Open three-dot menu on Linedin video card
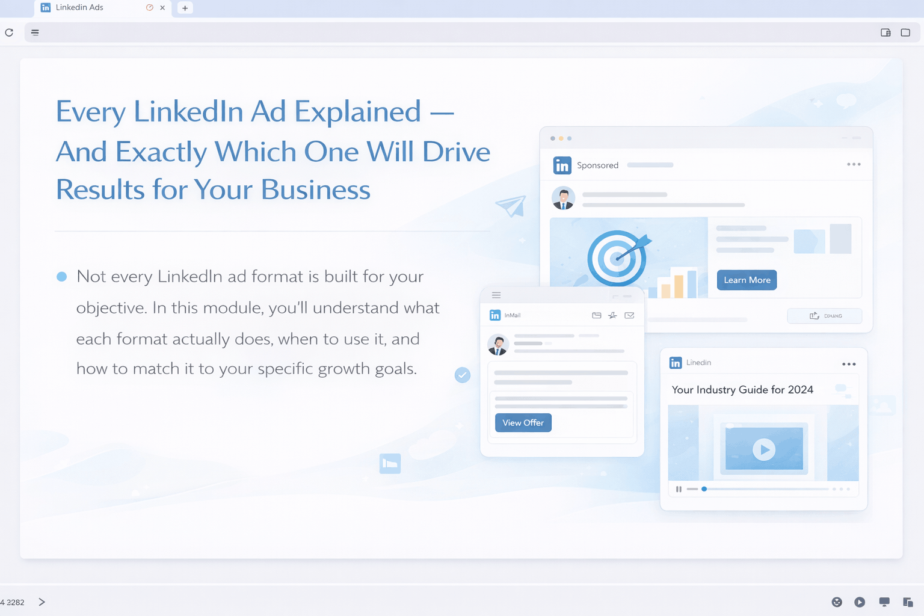 (848, 364)
